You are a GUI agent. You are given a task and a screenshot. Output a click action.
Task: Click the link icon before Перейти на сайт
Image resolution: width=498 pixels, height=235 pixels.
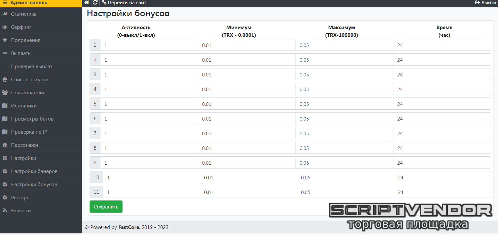[104, 3]
